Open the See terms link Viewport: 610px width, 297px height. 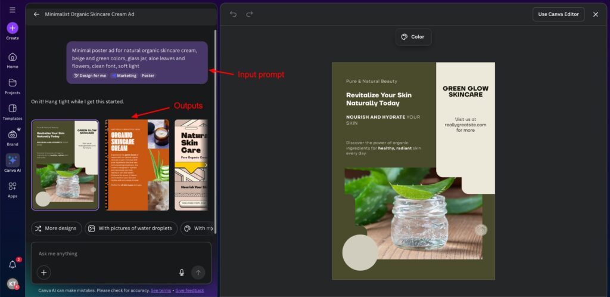[x=161, y=290]
